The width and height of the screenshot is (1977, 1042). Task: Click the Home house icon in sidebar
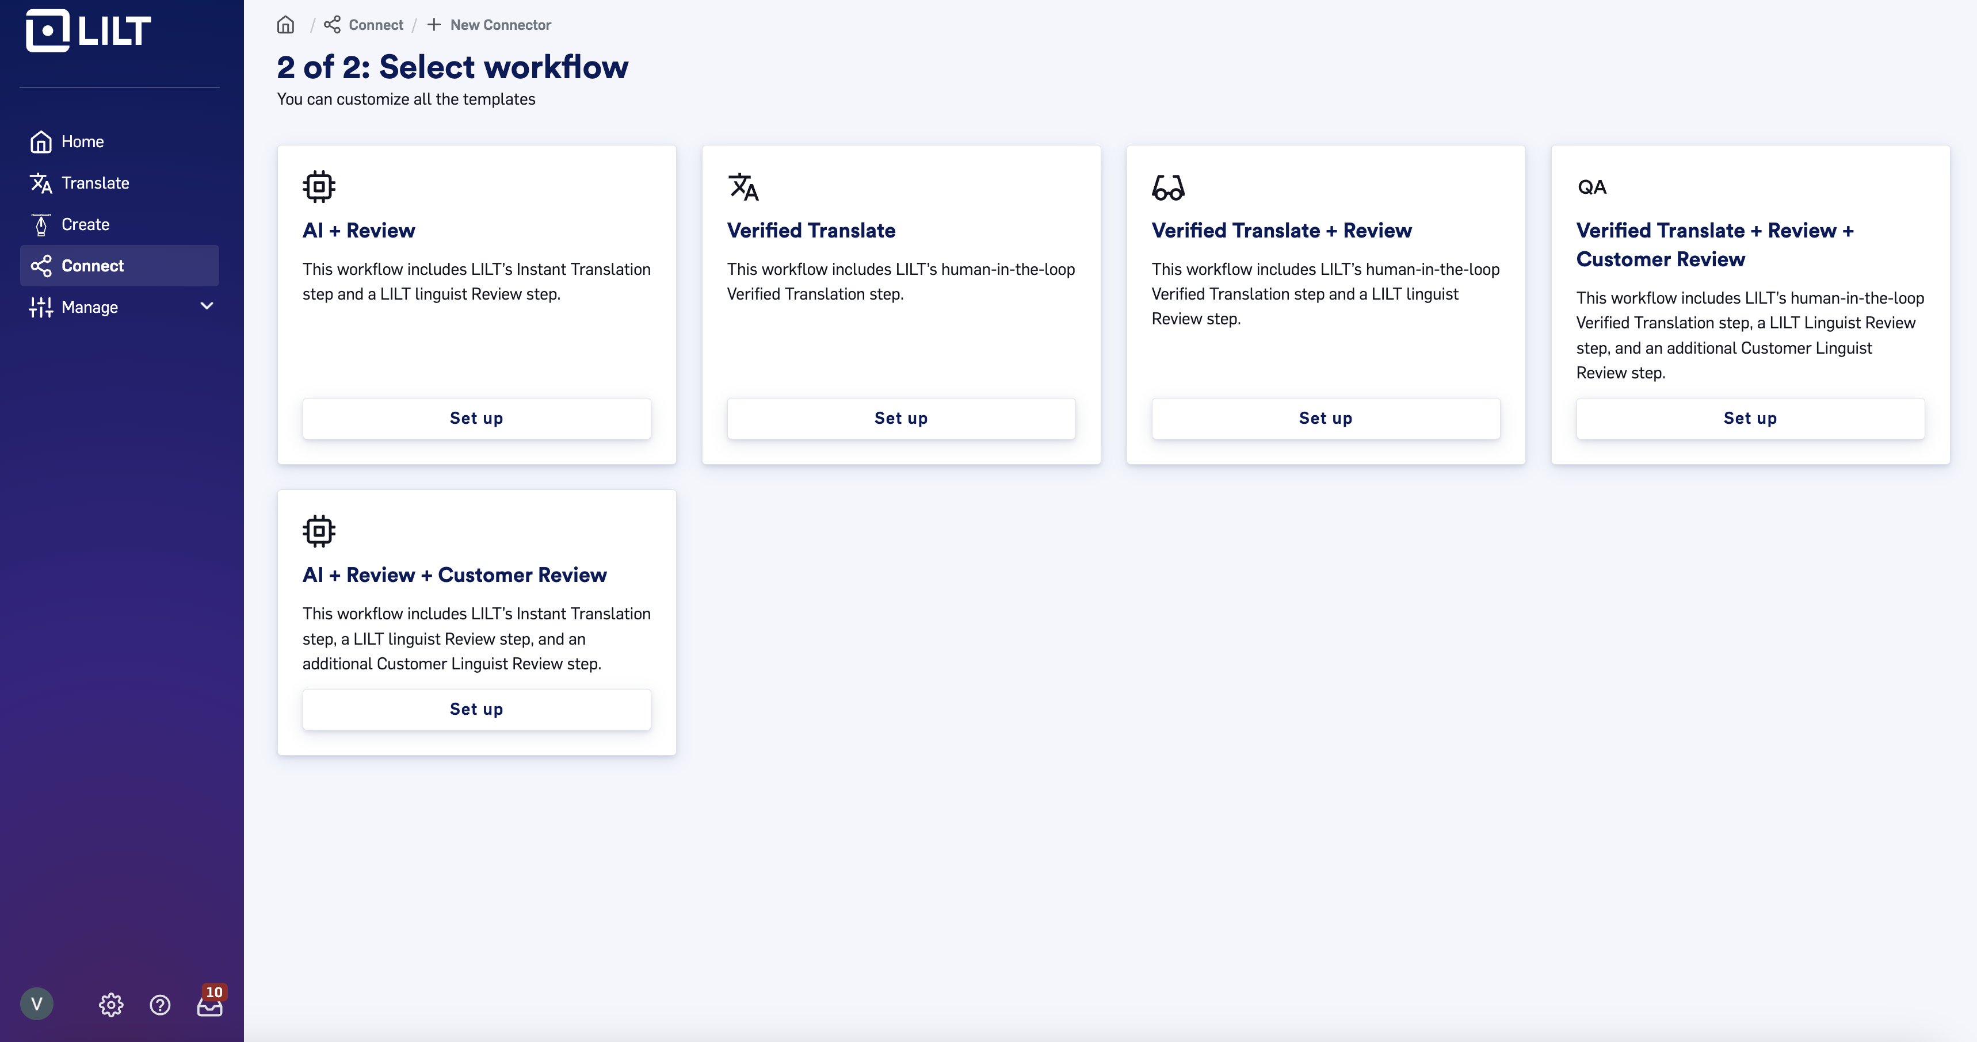(x=41, y=142)
